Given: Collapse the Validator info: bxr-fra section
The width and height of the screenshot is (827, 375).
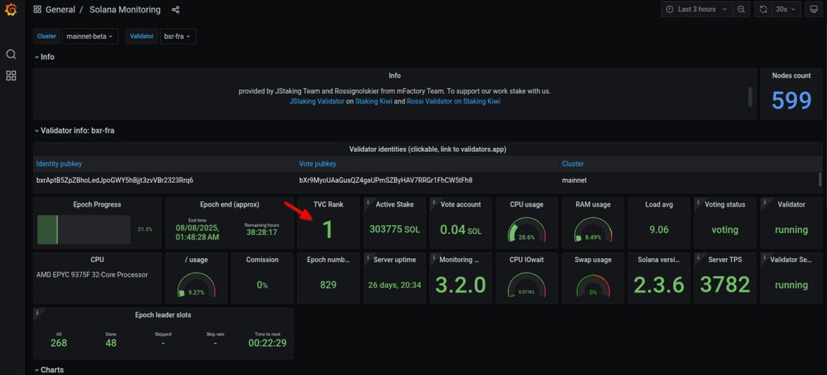Looking at the screenshot, I should click(74, 130).
